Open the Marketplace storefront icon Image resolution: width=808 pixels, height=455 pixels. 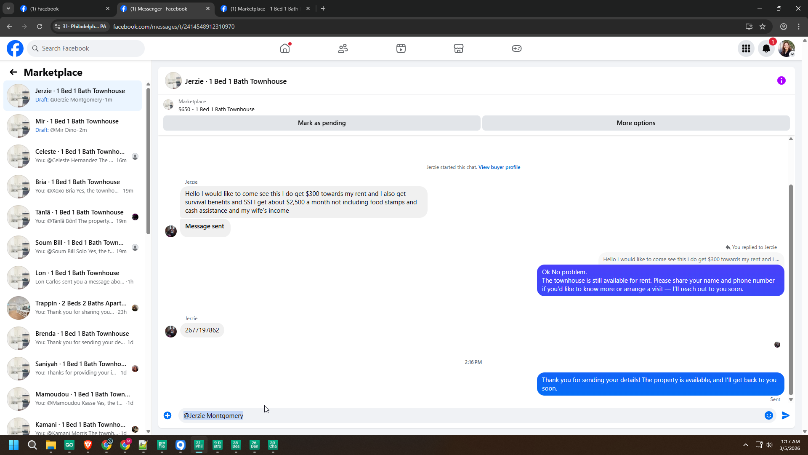pos(459,48)
